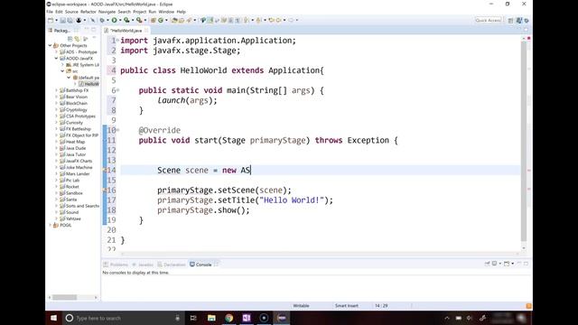Click the taskbar search box

[x=124, y=318]
